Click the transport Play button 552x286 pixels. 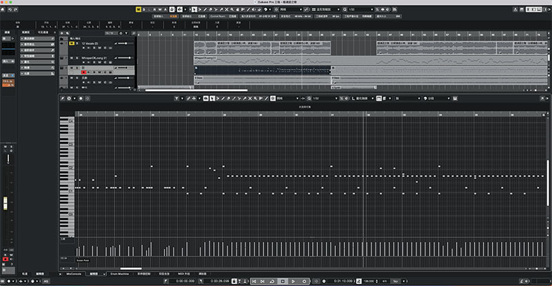(x=293, y=281)
